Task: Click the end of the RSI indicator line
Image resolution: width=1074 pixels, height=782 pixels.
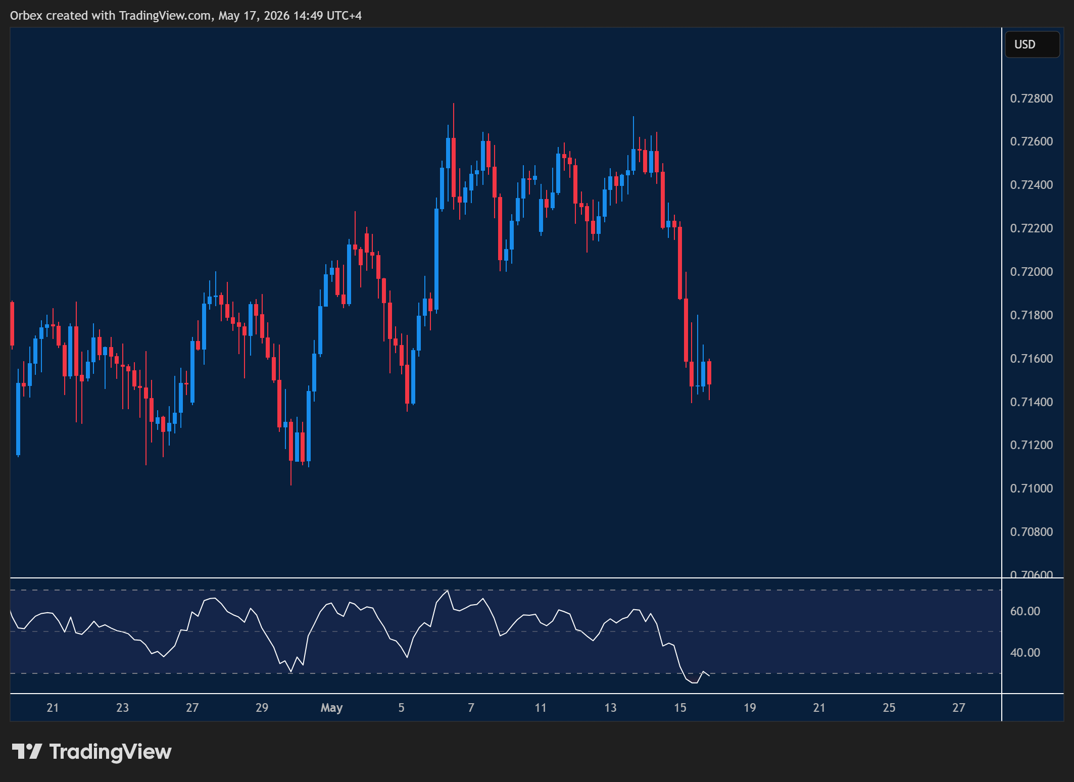Action: tap(709, 675)
